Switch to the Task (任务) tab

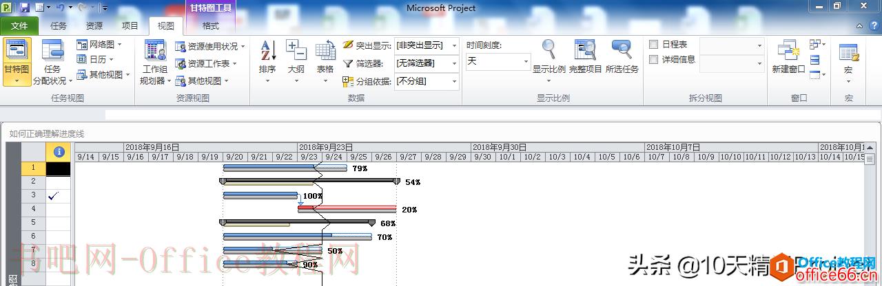coord(59,26)
